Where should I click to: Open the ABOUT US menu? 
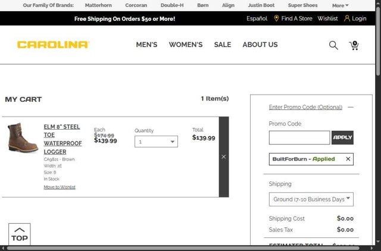(x=260, y=45)
